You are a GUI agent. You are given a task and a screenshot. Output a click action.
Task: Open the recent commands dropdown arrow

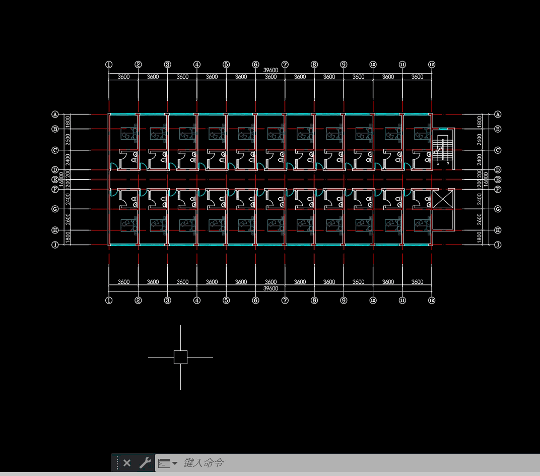[175, 463]
